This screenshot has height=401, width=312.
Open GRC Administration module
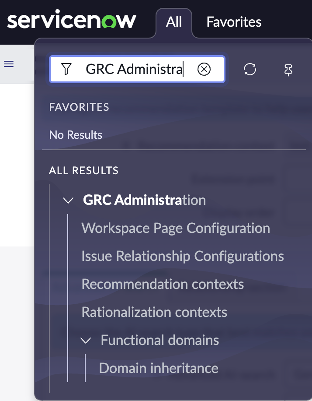click(145, 200)
